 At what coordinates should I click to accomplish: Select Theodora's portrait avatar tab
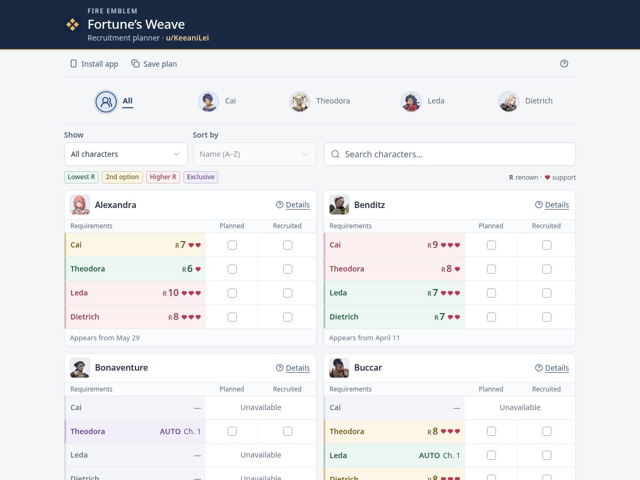(x=300, y=101)
